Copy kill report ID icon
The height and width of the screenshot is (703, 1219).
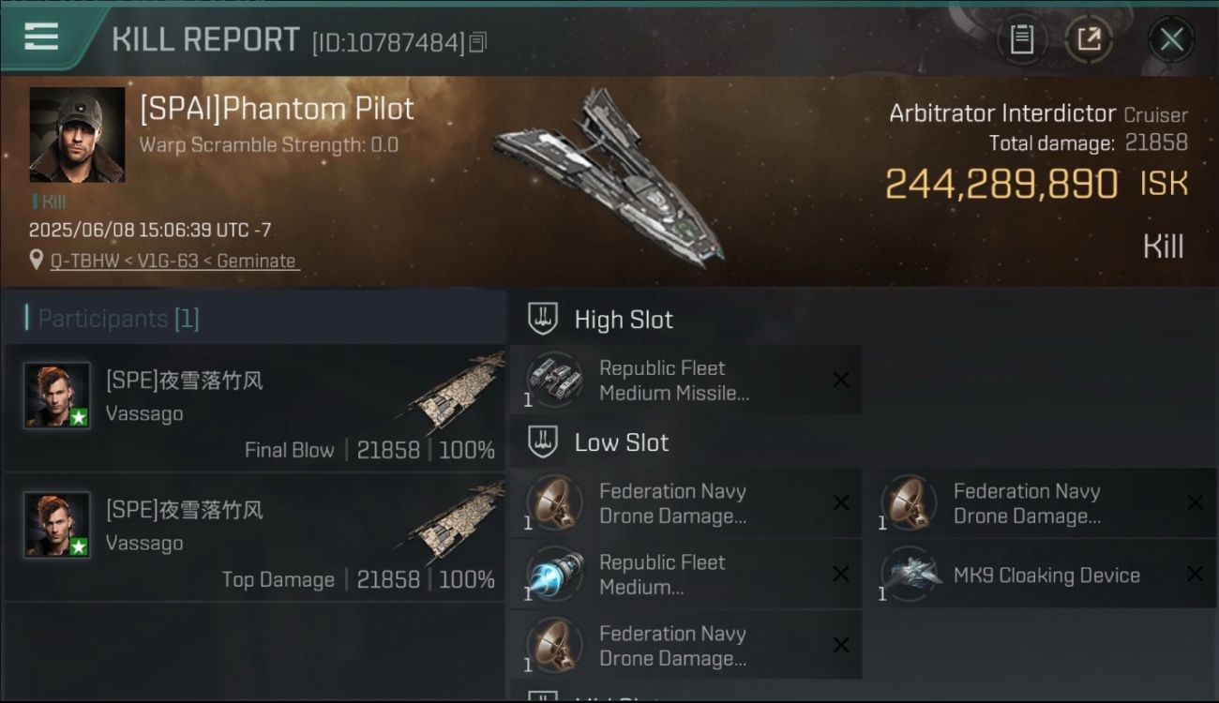pos(478,42)
